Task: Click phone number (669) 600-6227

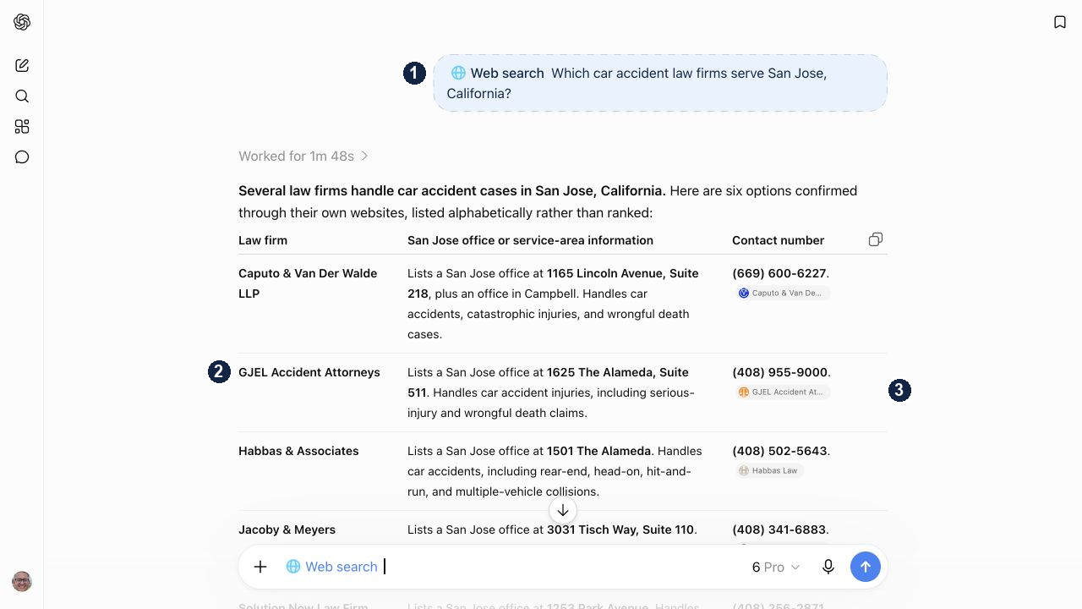Action: tap(779, 273)
